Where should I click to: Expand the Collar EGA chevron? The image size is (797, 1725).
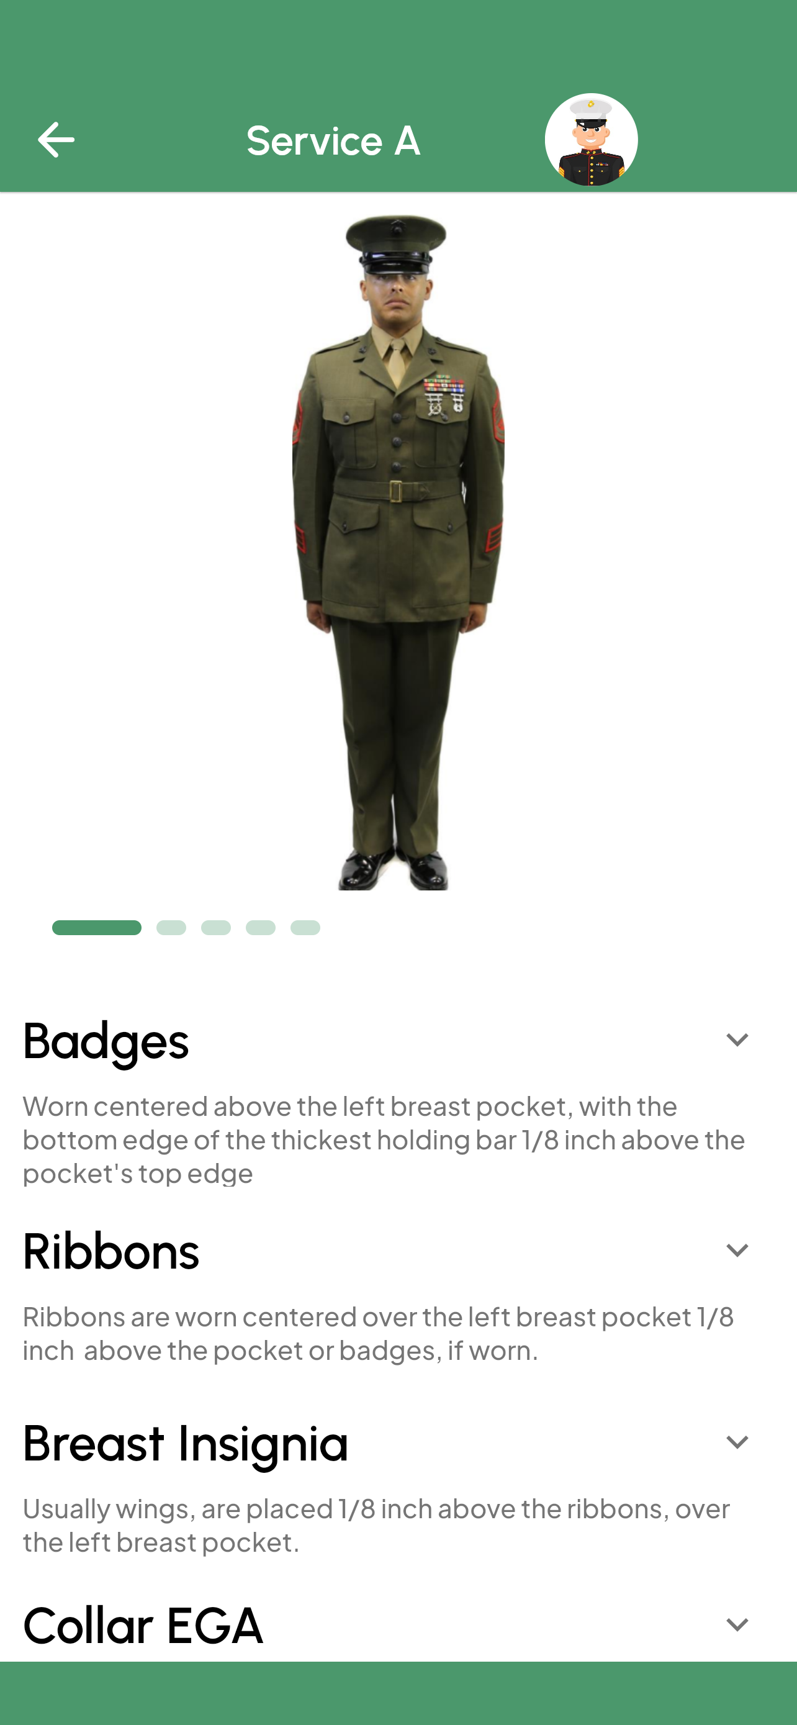[x=737, y=1624]
